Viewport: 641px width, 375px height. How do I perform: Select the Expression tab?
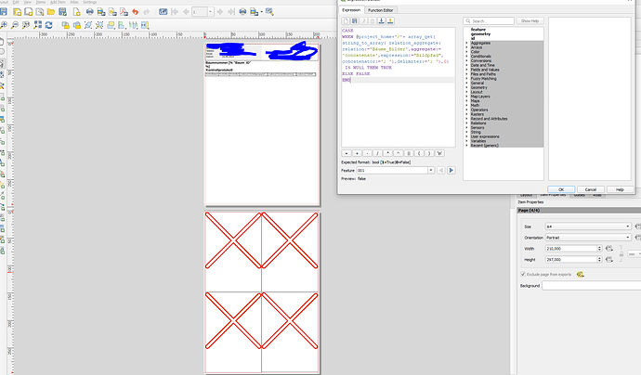[351, 10]
